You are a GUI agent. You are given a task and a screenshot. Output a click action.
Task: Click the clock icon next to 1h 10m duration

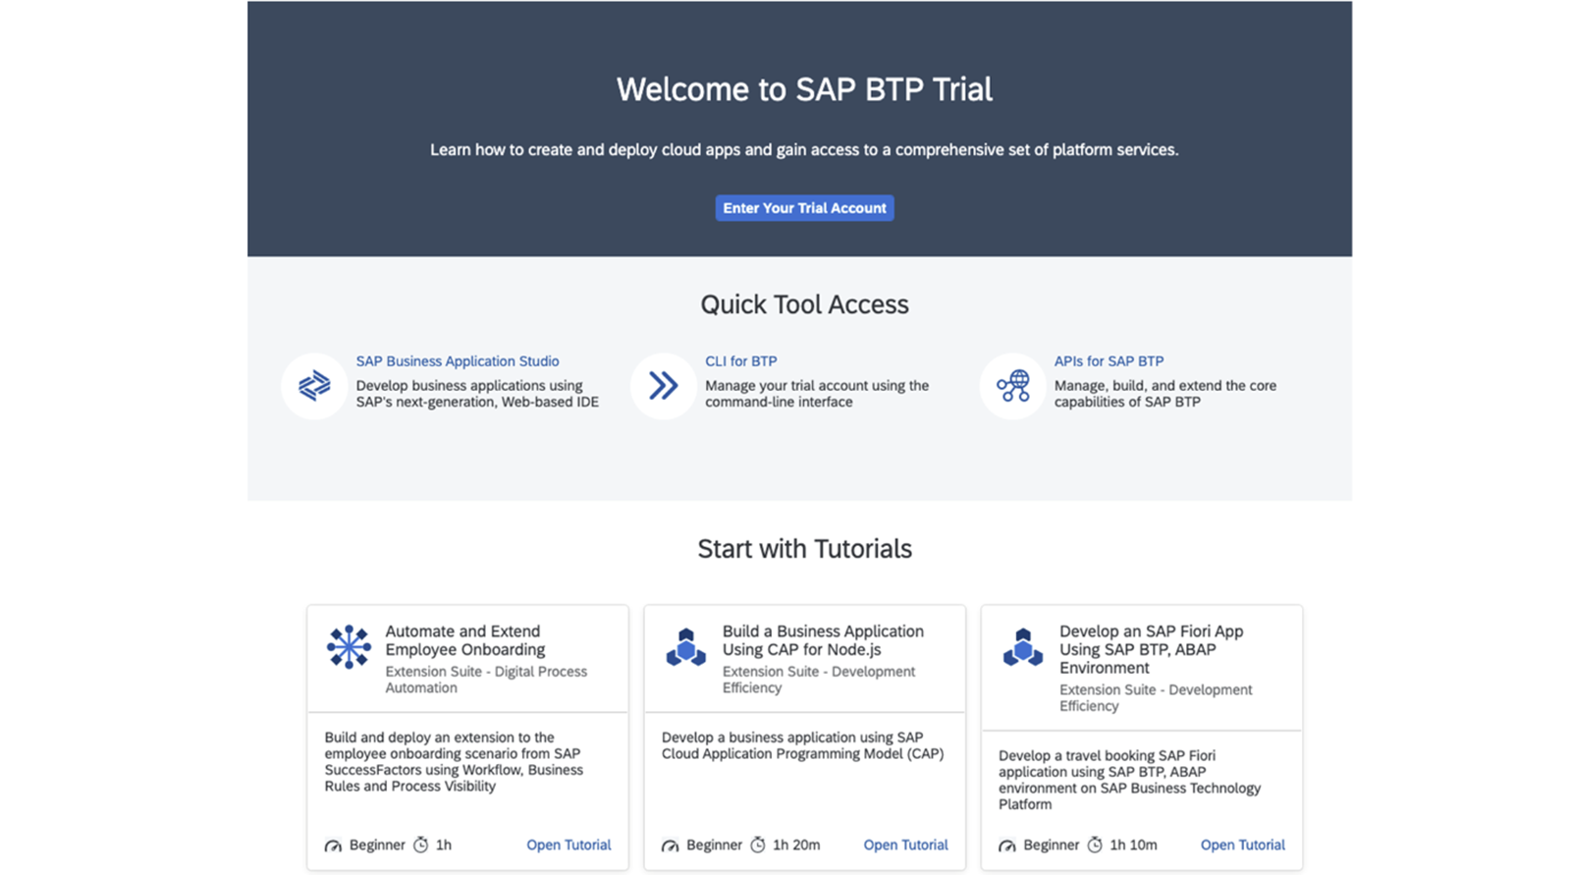pyautogui.click(x=1094, y=845)
